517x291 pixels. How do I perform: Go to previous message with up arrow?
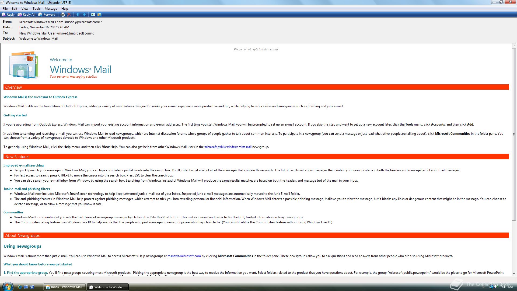[x=78, y=15]
